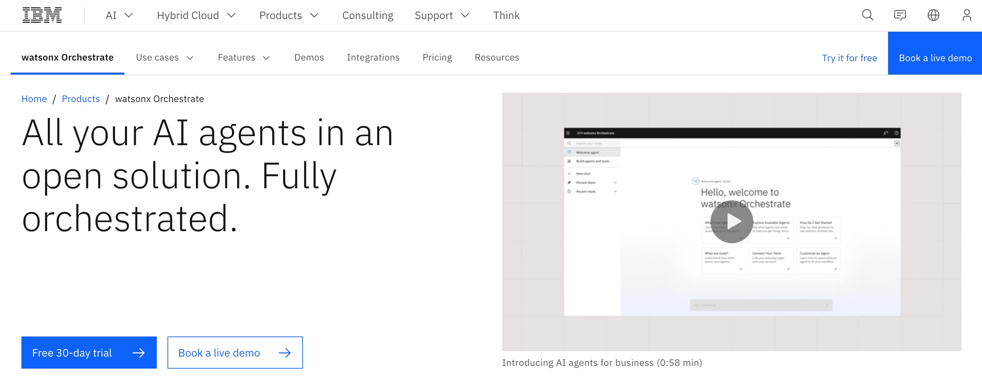The image size is (982, 388).
Task: Expand the Hybrid Cloud menu
Action: pos(196,15)
